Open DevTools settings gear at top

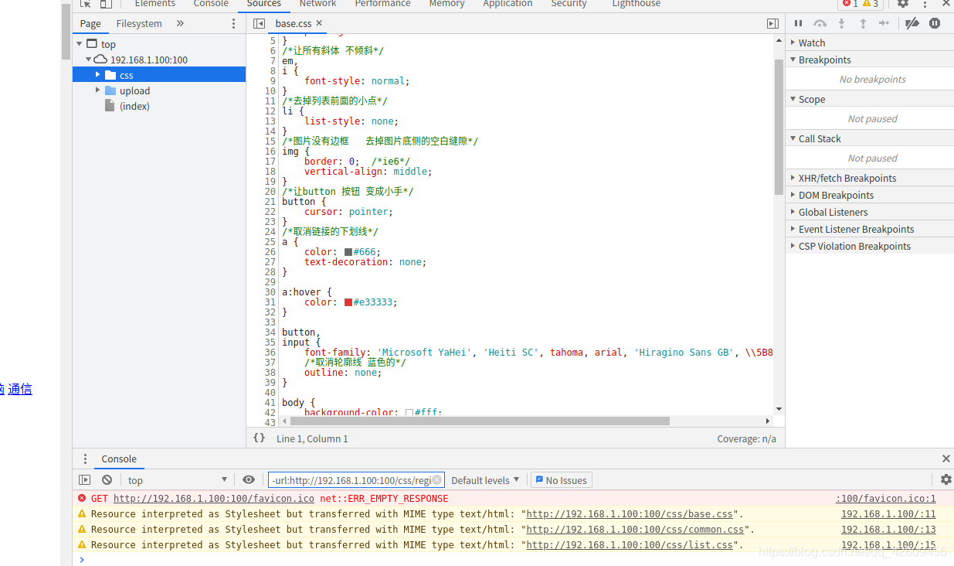903,4
